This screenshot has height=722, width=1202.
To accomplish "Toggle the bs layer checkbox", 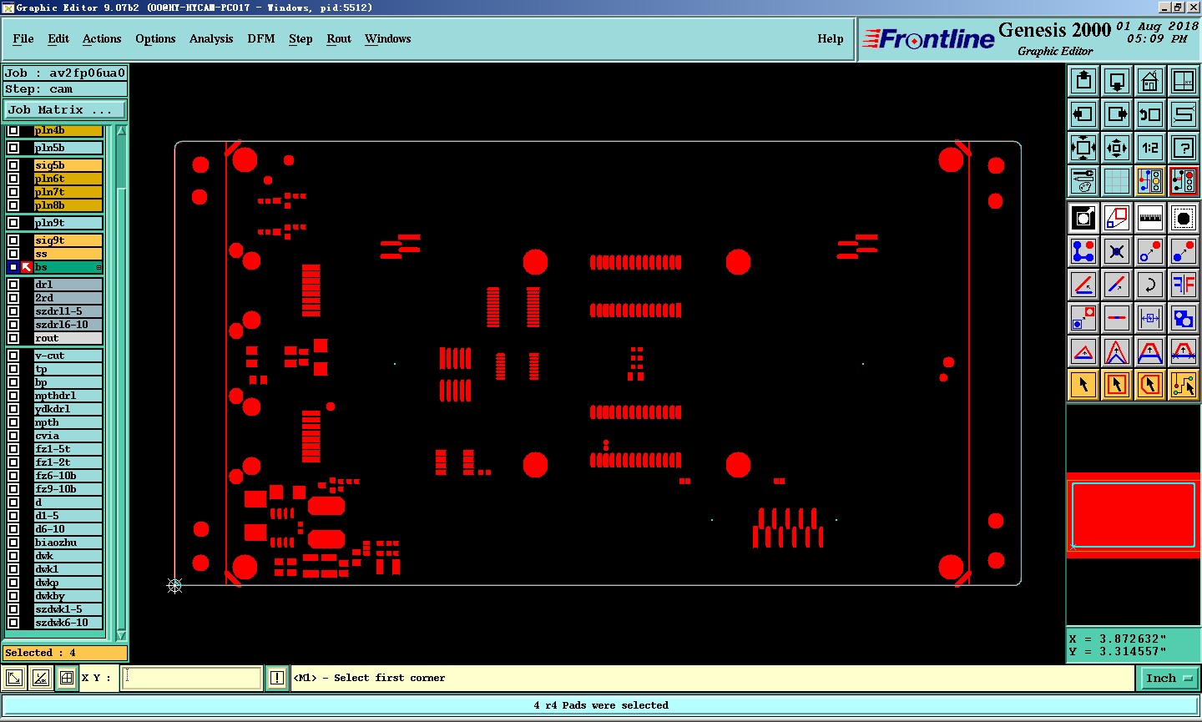I will coord(13,267).
